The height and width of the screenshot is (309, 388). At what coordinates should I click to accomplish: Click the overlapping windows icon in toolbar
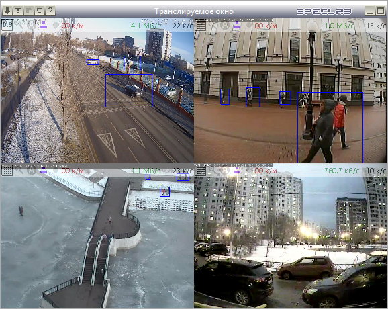(29, 11)
